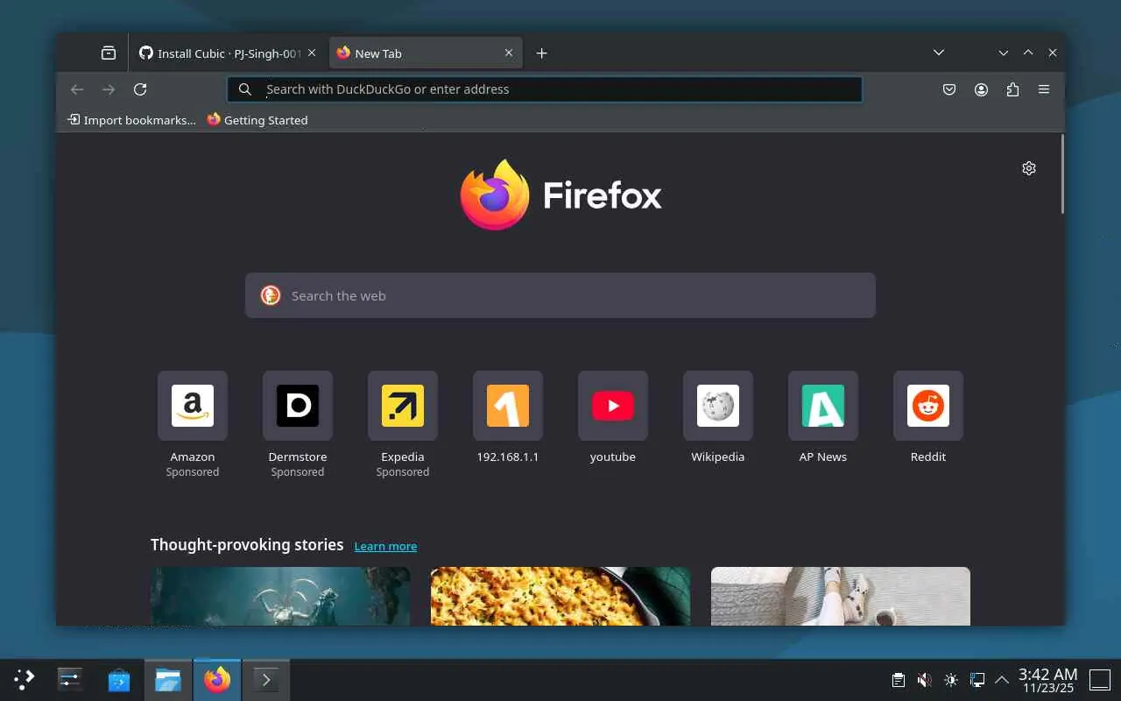Viewport: 1121px width, 701px height.
Task: Close the Install Cubic tab
Action: 312,53
